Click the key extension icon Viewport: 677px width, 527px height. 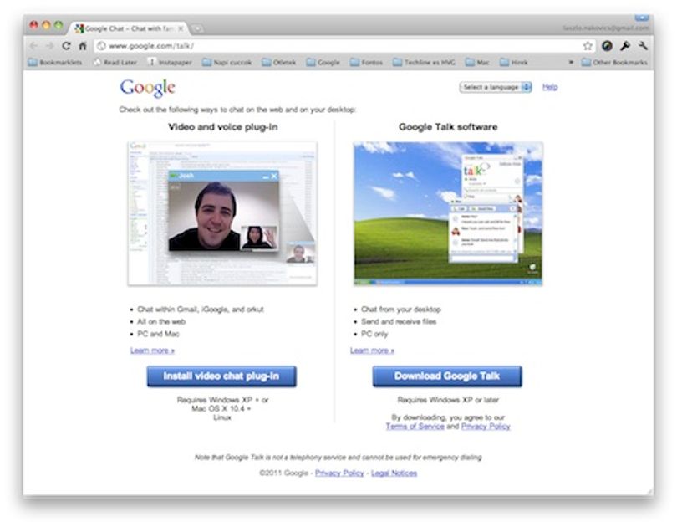pos(625,46)
